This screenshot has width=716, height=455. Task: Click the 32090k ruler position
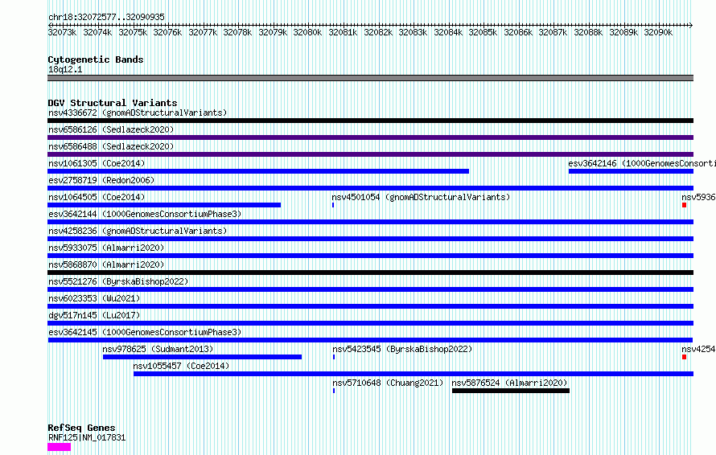658,32
